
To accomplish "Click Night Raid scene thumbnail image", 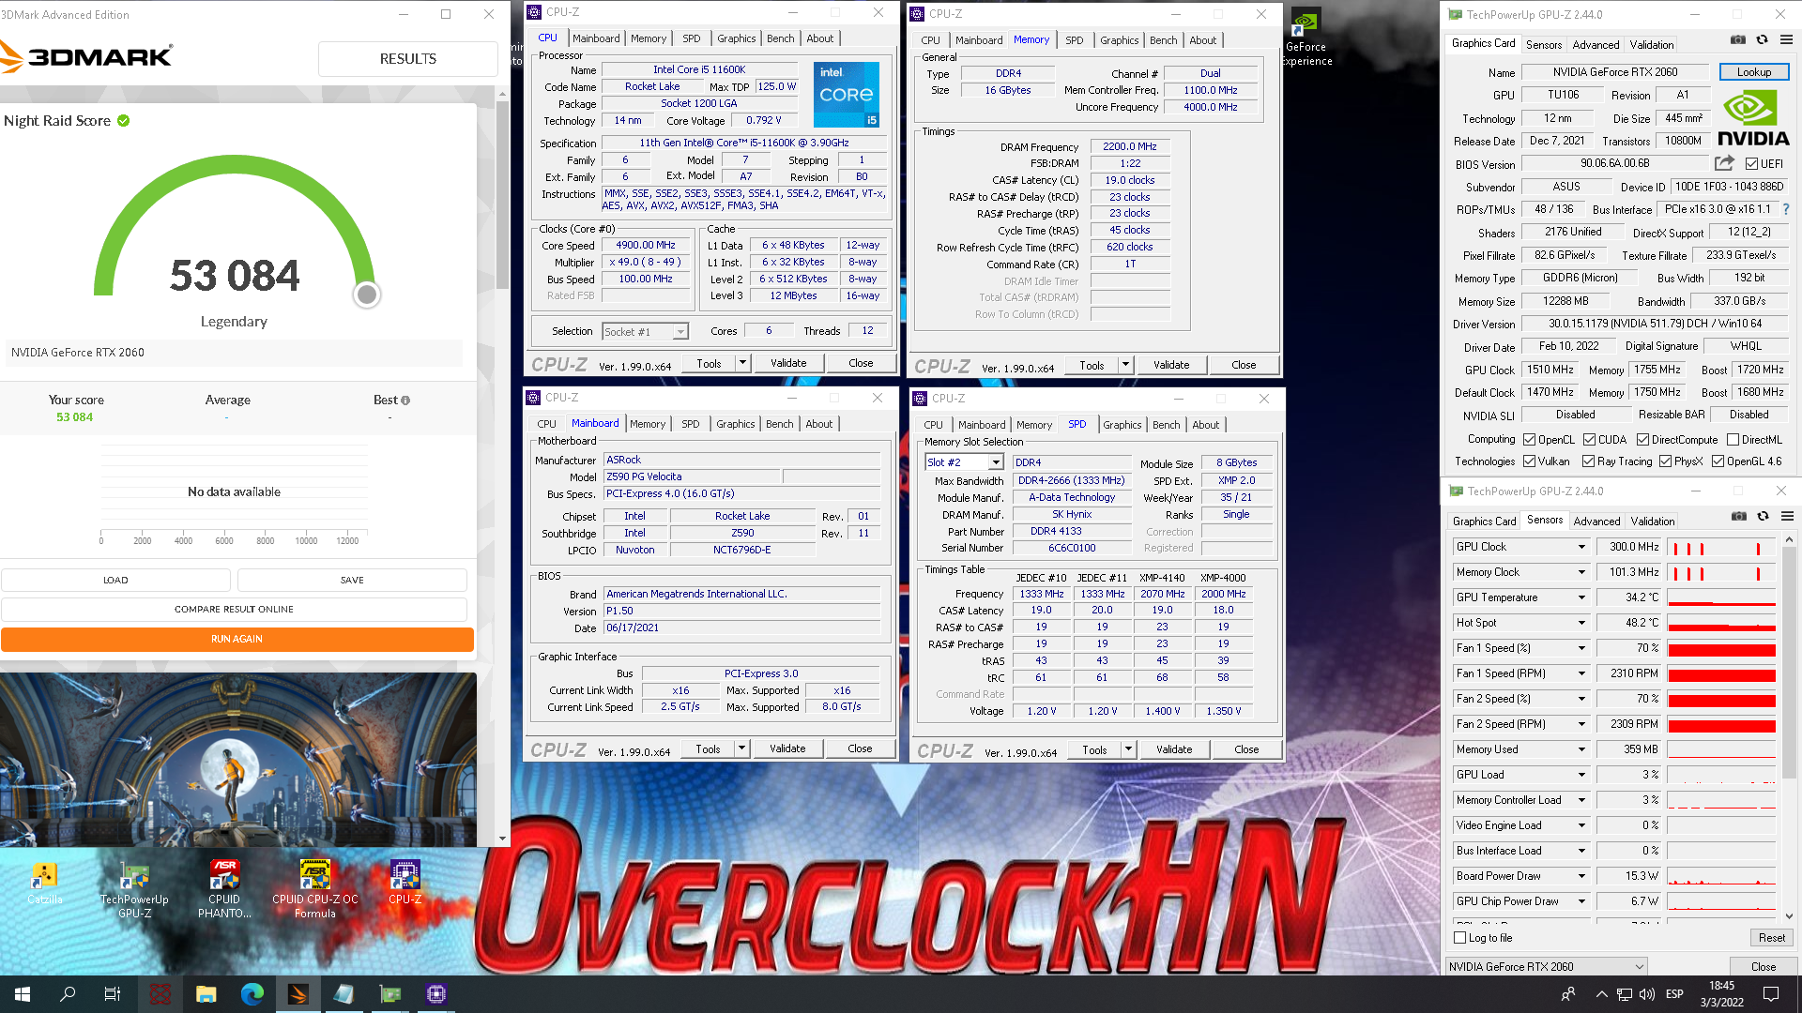I will [238, 760].
